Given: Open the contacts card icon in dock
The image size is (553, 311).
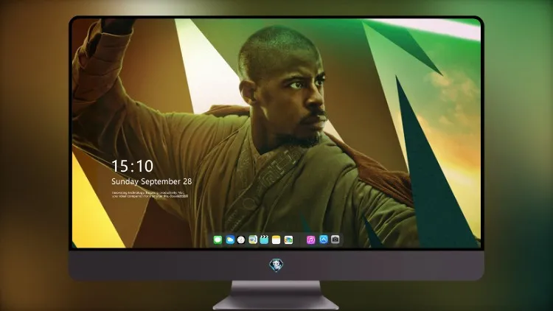Looking at the screenshot, I should pos(253,240).
